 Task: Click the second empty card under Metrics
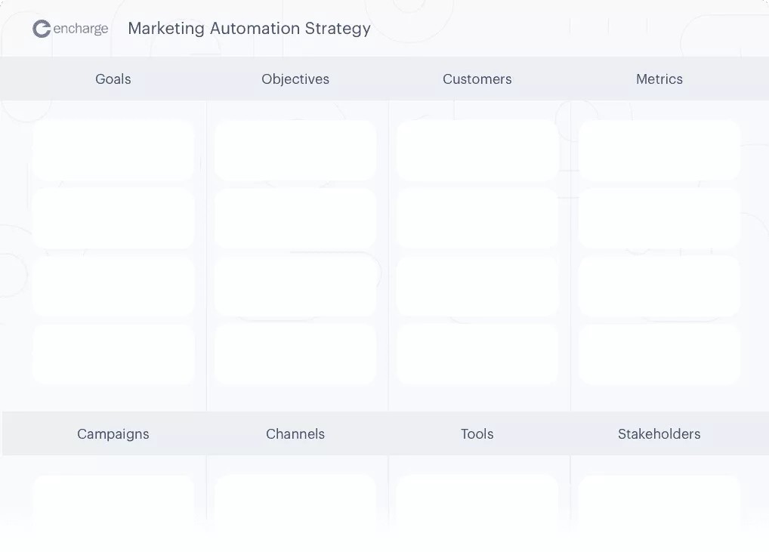point(659,218)
